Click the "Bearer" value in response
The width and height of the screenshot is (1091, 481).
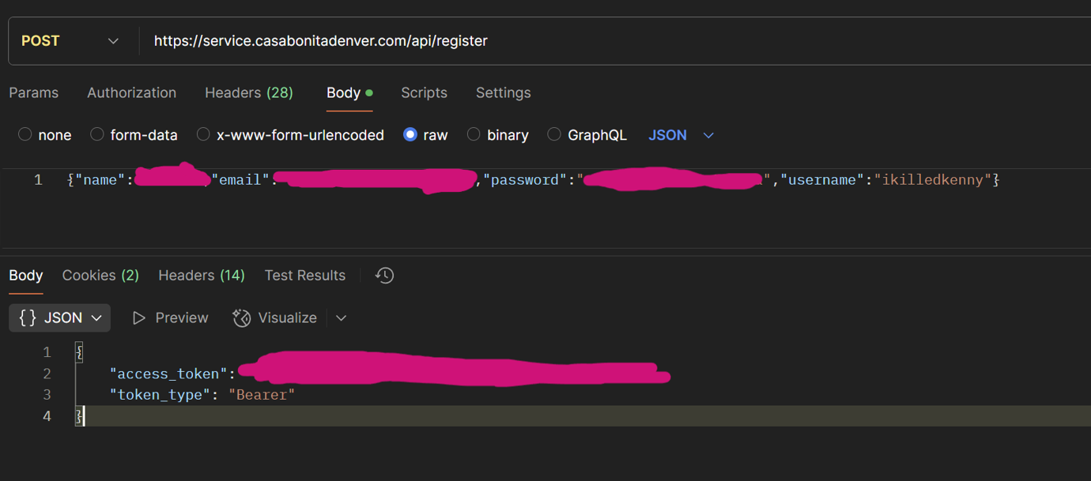pyautogui.click(x=262, y=395)
